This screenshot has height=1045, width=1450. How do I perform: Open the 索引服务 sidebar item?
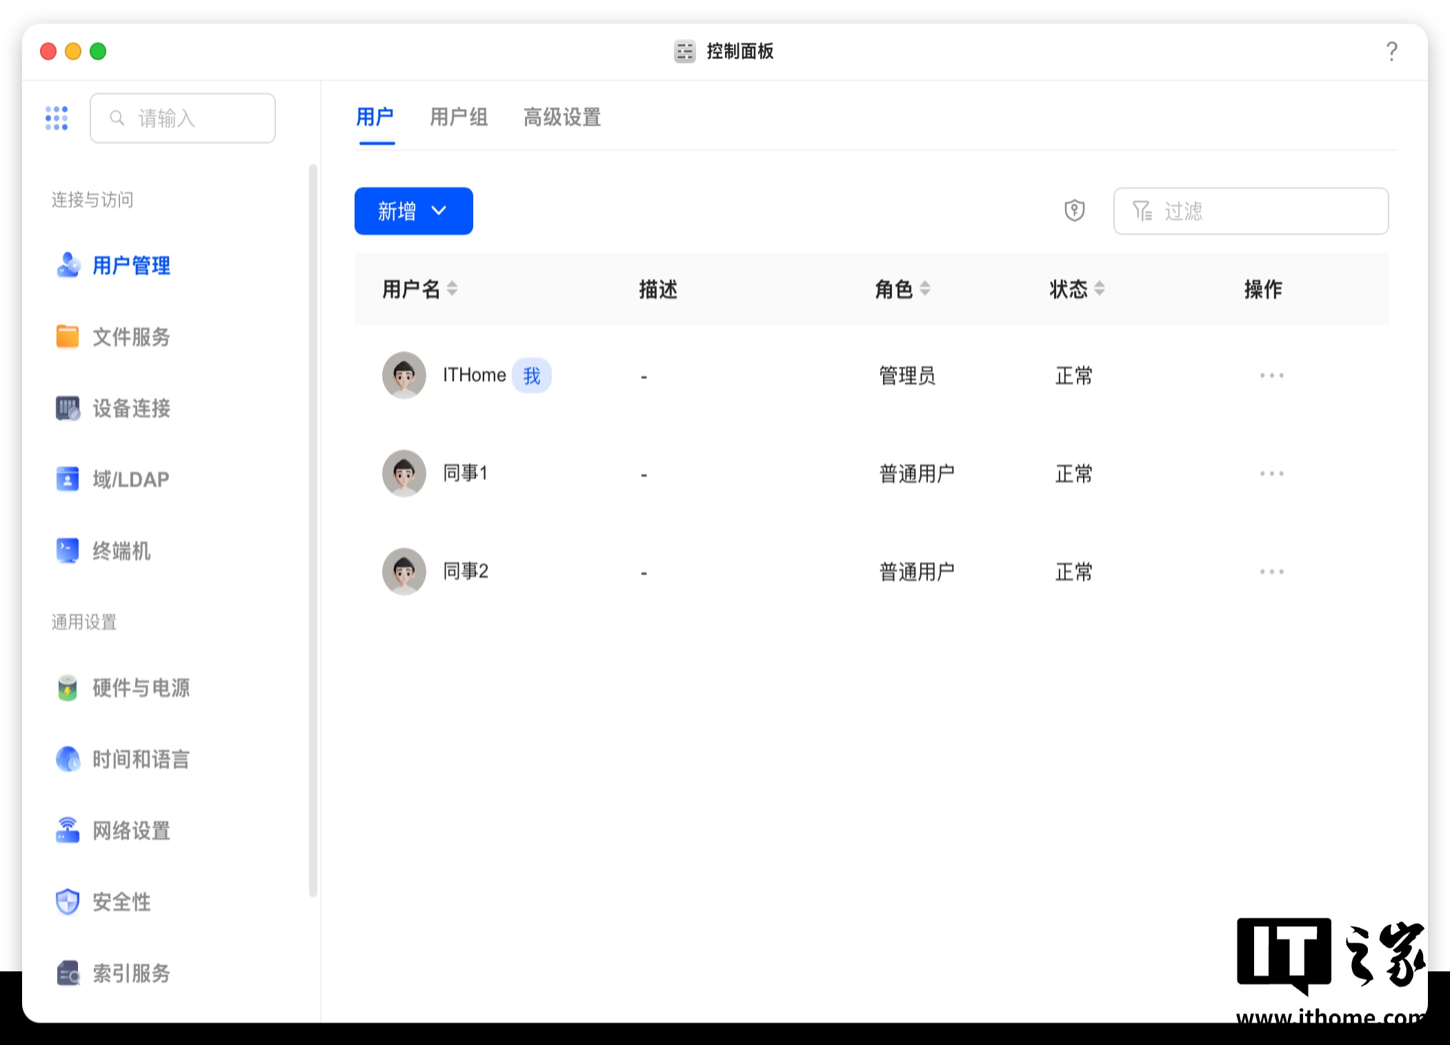pos(114,973)
